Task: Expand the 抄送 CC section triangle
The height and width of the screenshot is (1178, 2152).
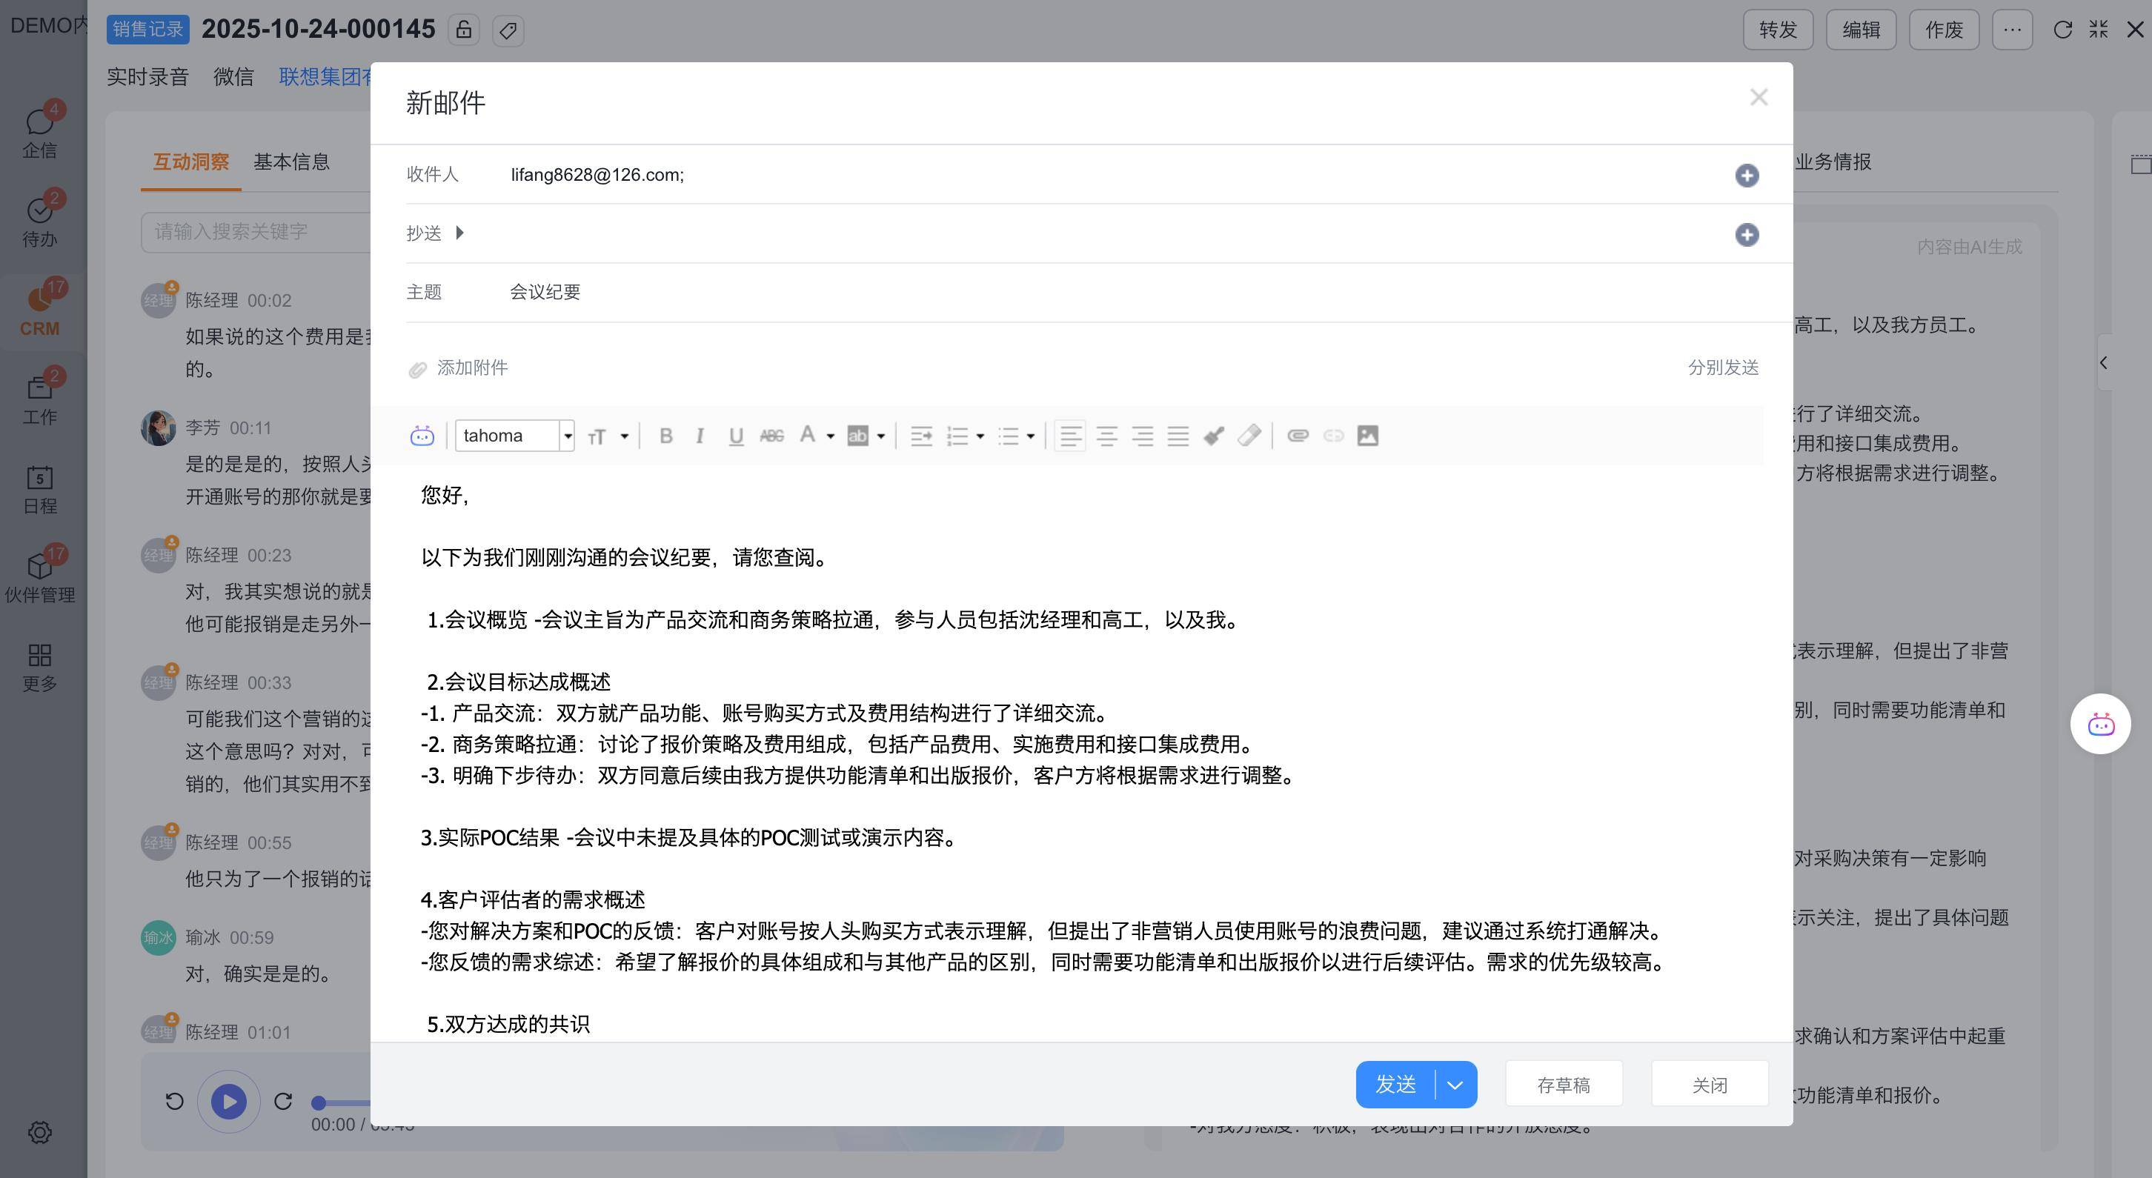Action: (459, 233)
